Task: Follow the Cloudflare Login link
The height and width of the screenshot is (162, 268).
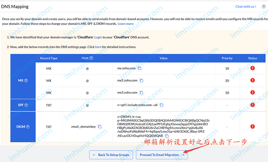Action: (x=98, y=37)
